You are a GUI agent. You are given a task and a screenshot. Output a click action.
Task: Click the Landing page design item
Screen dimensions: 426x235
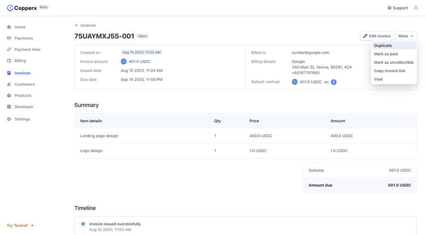(x=99, y=136)
